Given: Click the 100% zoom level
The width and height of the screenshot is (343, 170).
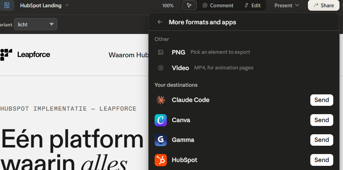Looking at the screenshot, I should click(x=168, y=6).
